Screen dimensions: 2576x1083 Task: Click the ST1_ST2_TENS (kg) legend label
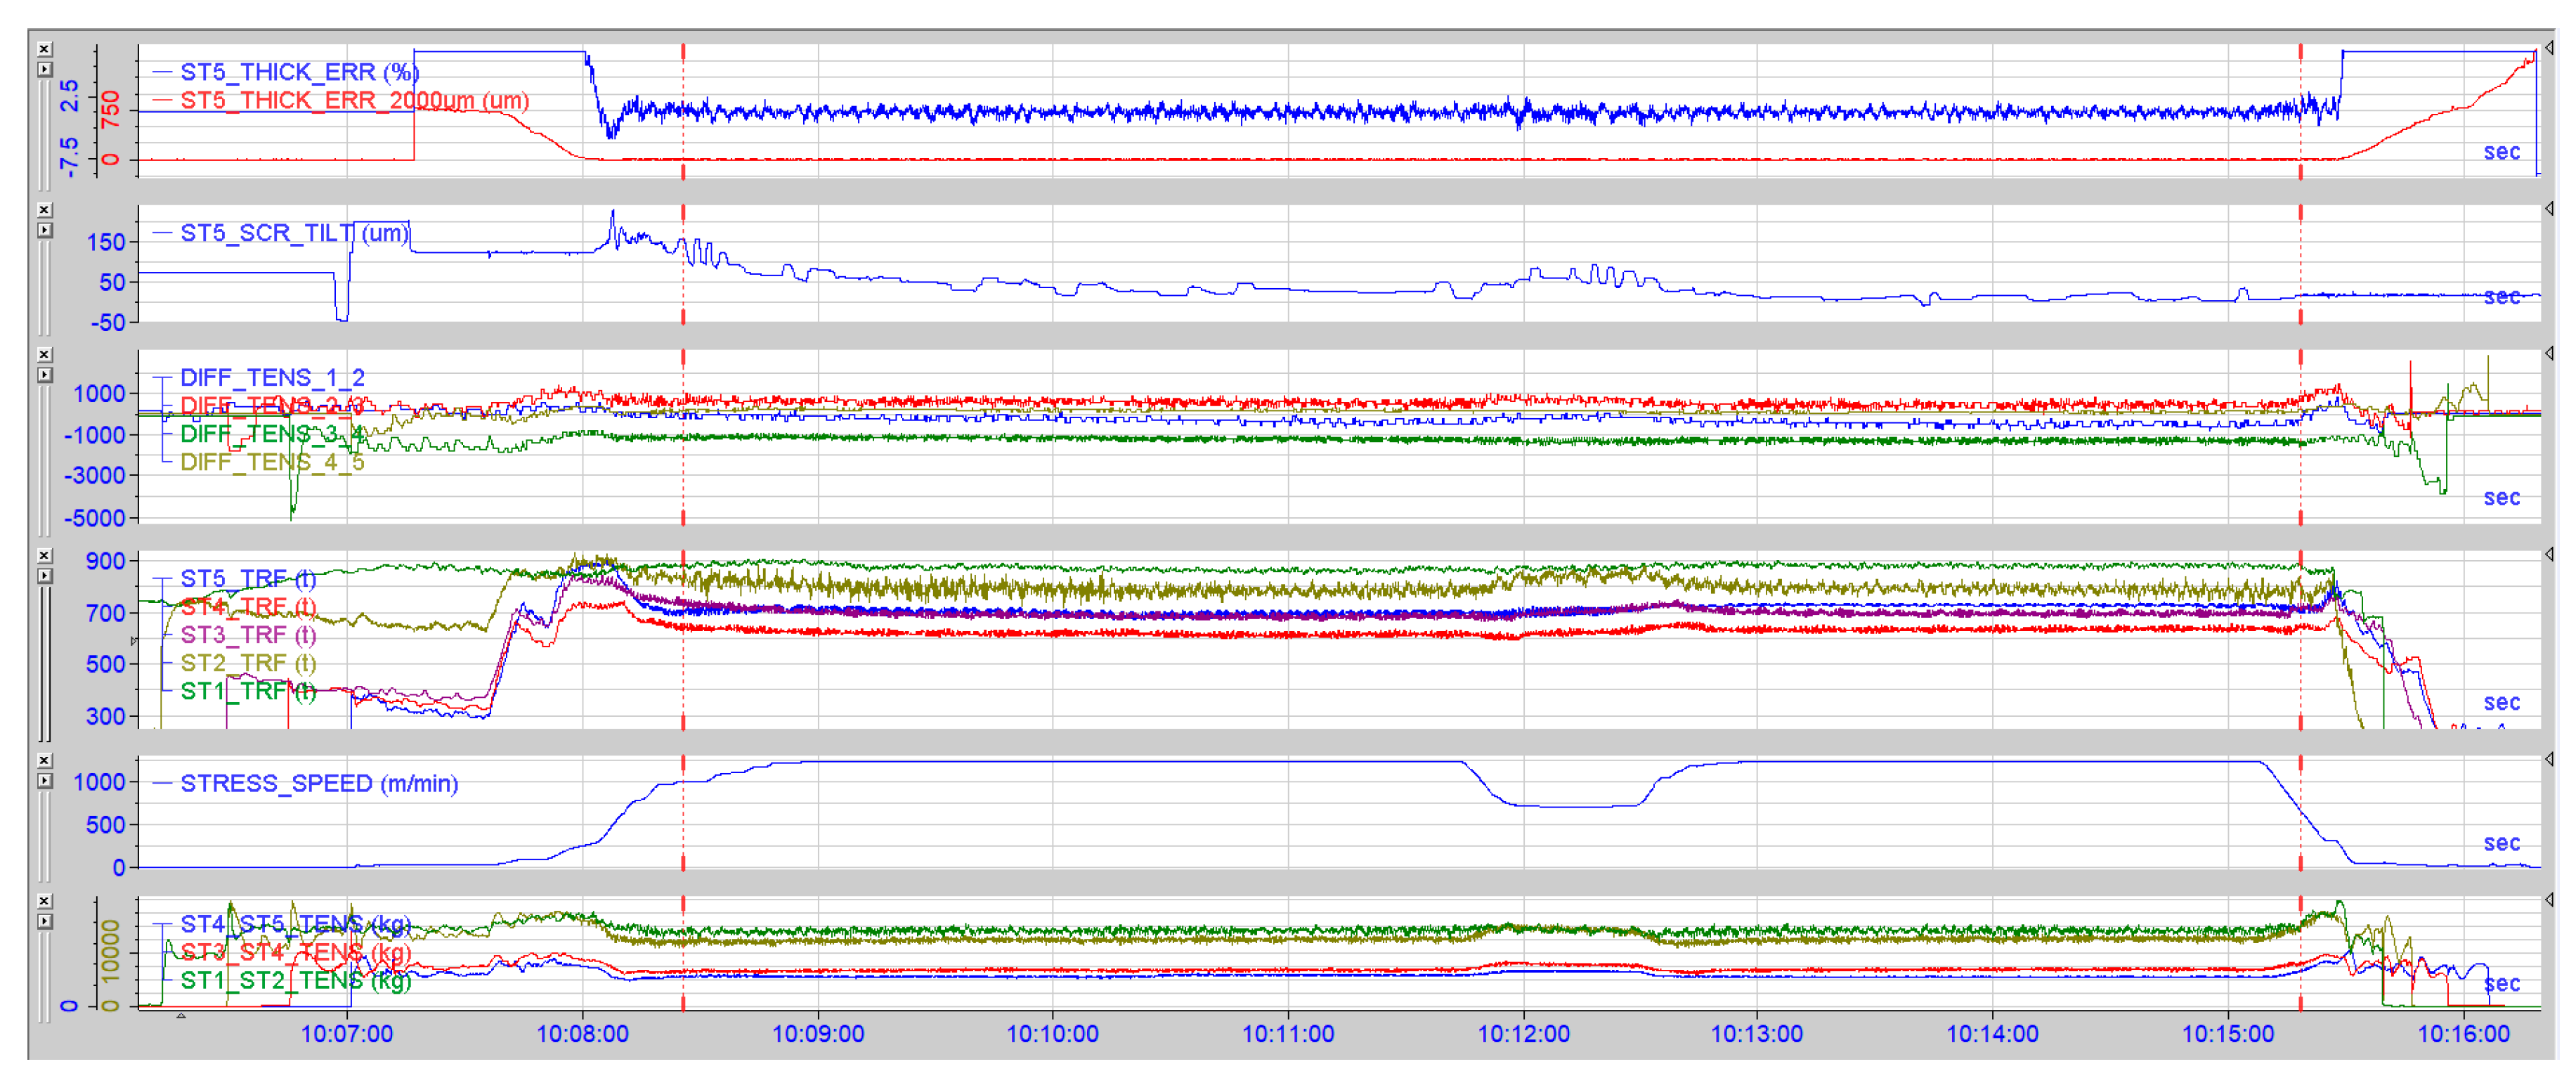[295, 980]
